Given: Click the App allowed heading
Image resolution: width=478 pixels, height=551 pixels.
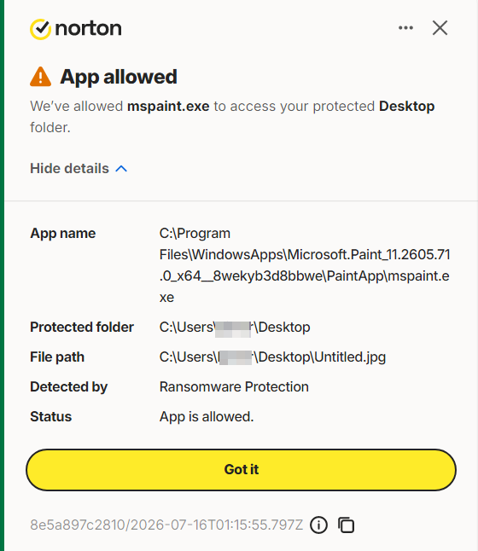Looking at the screenshot, I should tap(119, 77).
